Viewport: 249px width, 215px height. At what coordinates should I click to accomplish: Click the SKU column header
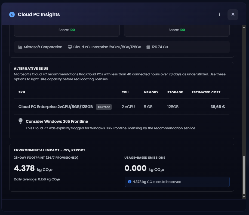point(22,92)
